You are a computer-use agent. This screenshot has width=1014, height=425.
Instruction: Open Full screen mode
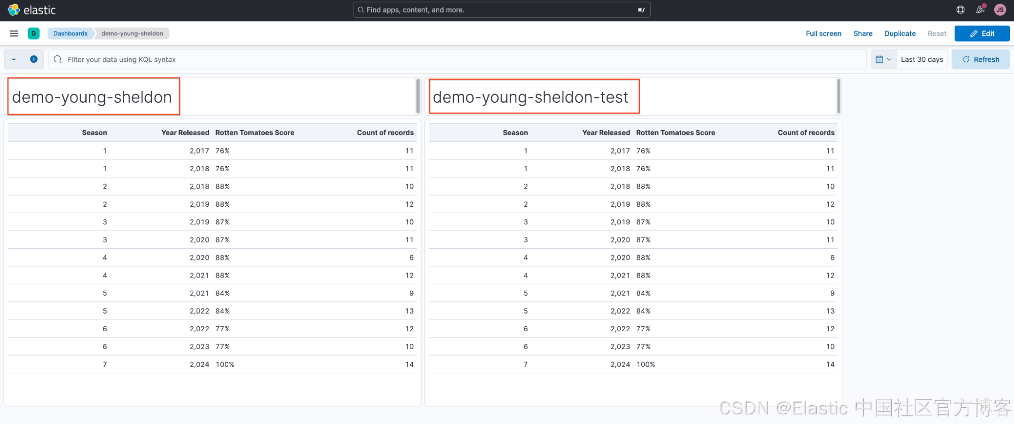coord(823,33)
